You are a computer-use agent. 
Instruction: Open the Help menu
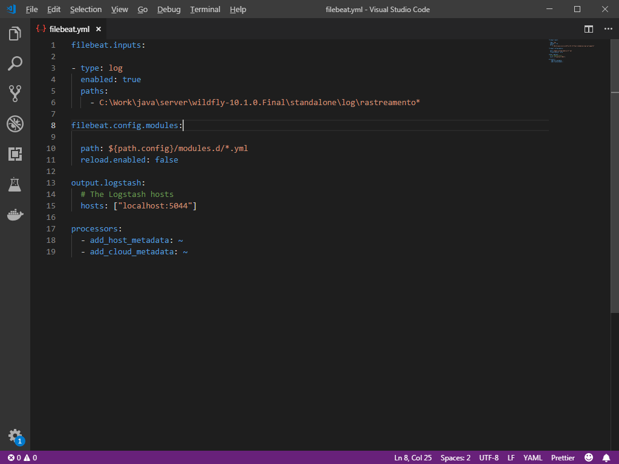click(238, 10)
